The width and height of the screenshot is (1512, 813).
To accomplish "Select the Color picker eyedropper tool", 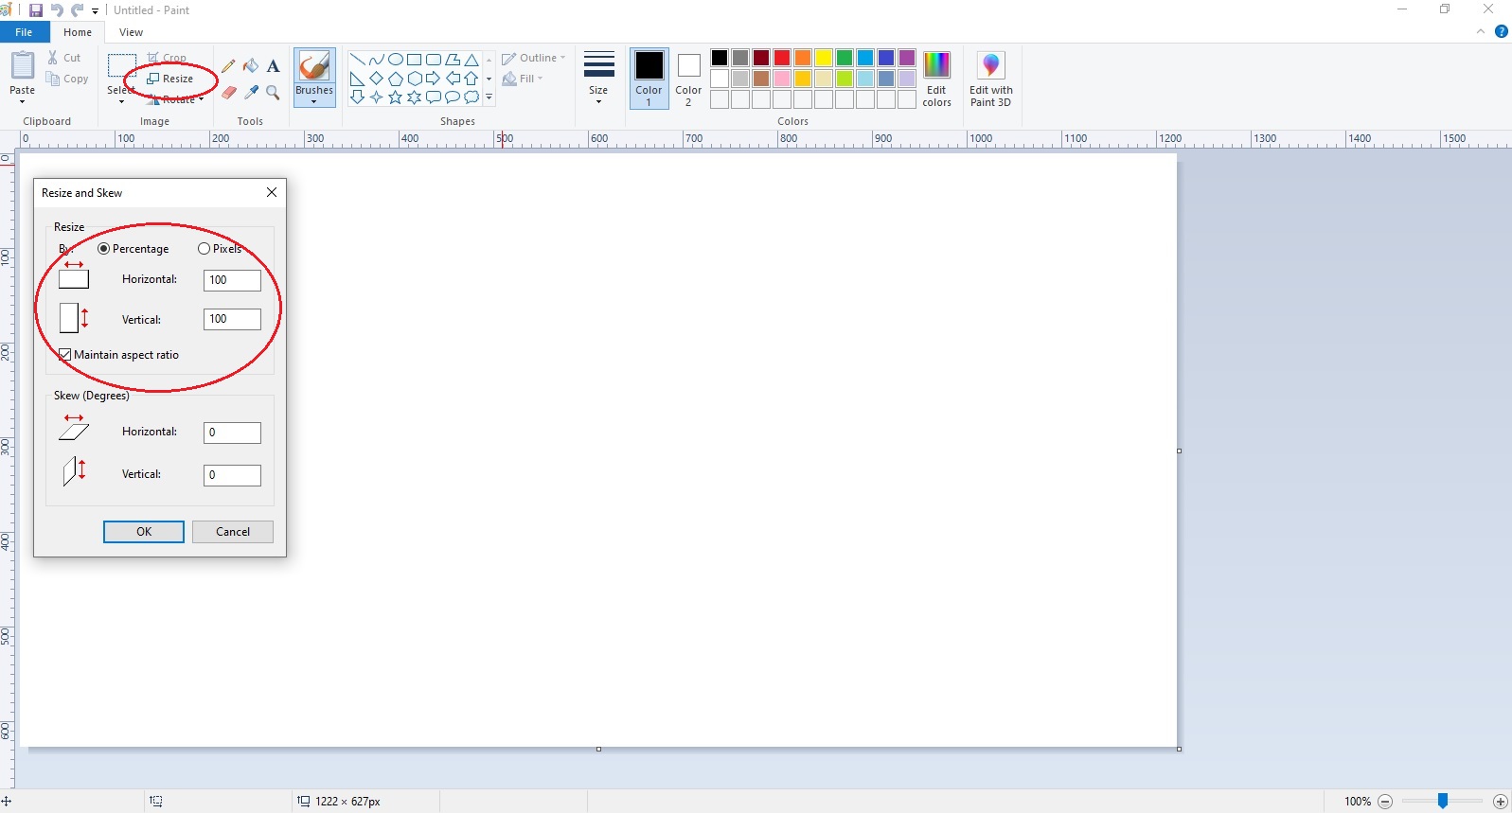I will tap(251, 93).
